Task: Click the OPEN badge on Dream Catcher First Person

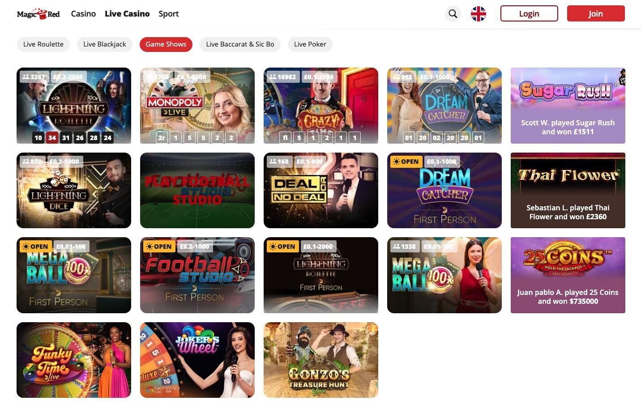Action: [406, 162]
